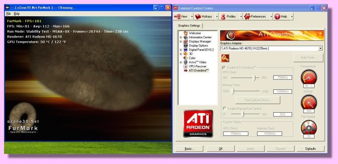338x164 pixels.
Task: Open the Hotkeys toolbar button
Action: click(x=204, y=17)
